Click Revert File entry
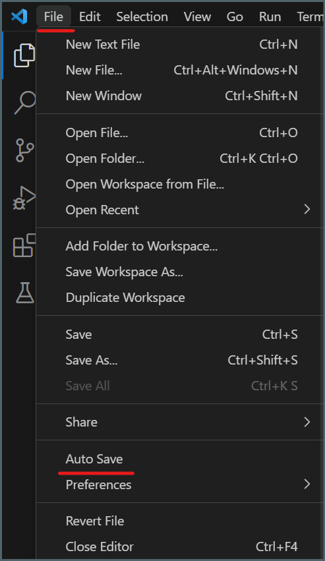 [180, 521]
